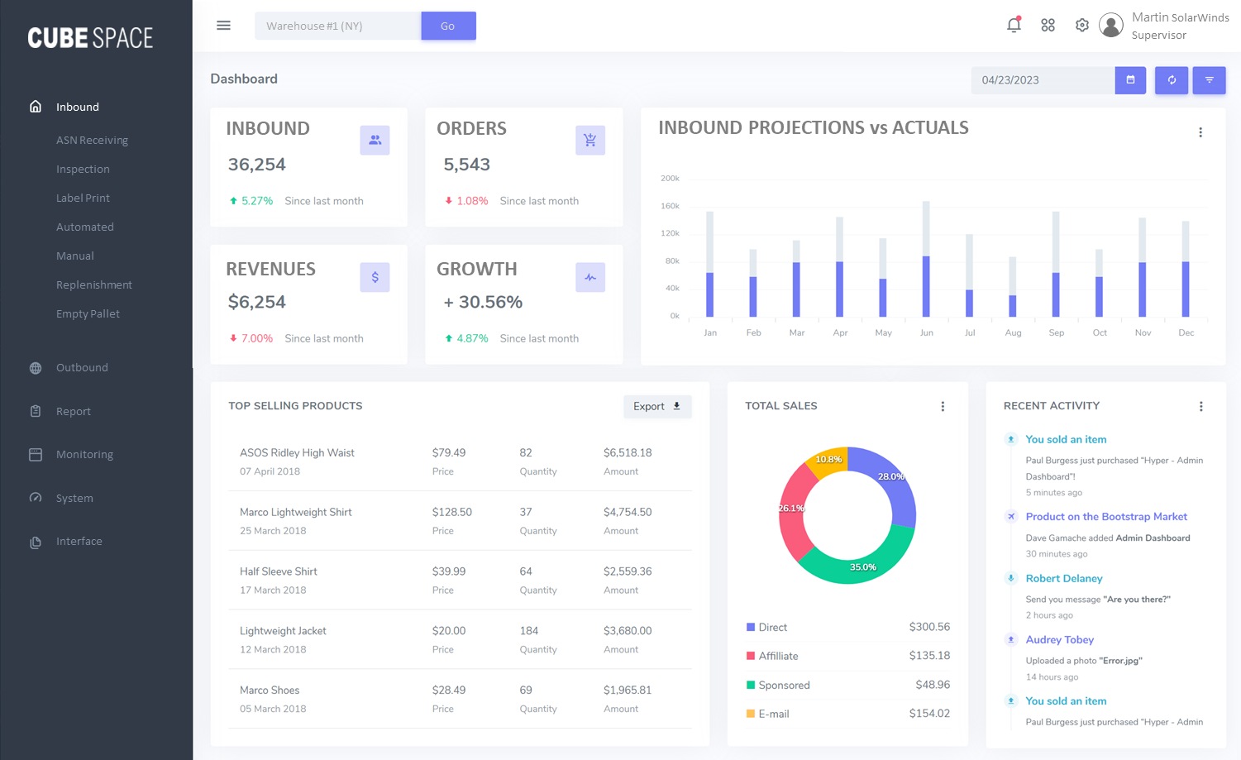Image resolution: width=1241 pixels, height=760 pixels.
Task: Open the notifications bell
Action: pos(1014,25)
